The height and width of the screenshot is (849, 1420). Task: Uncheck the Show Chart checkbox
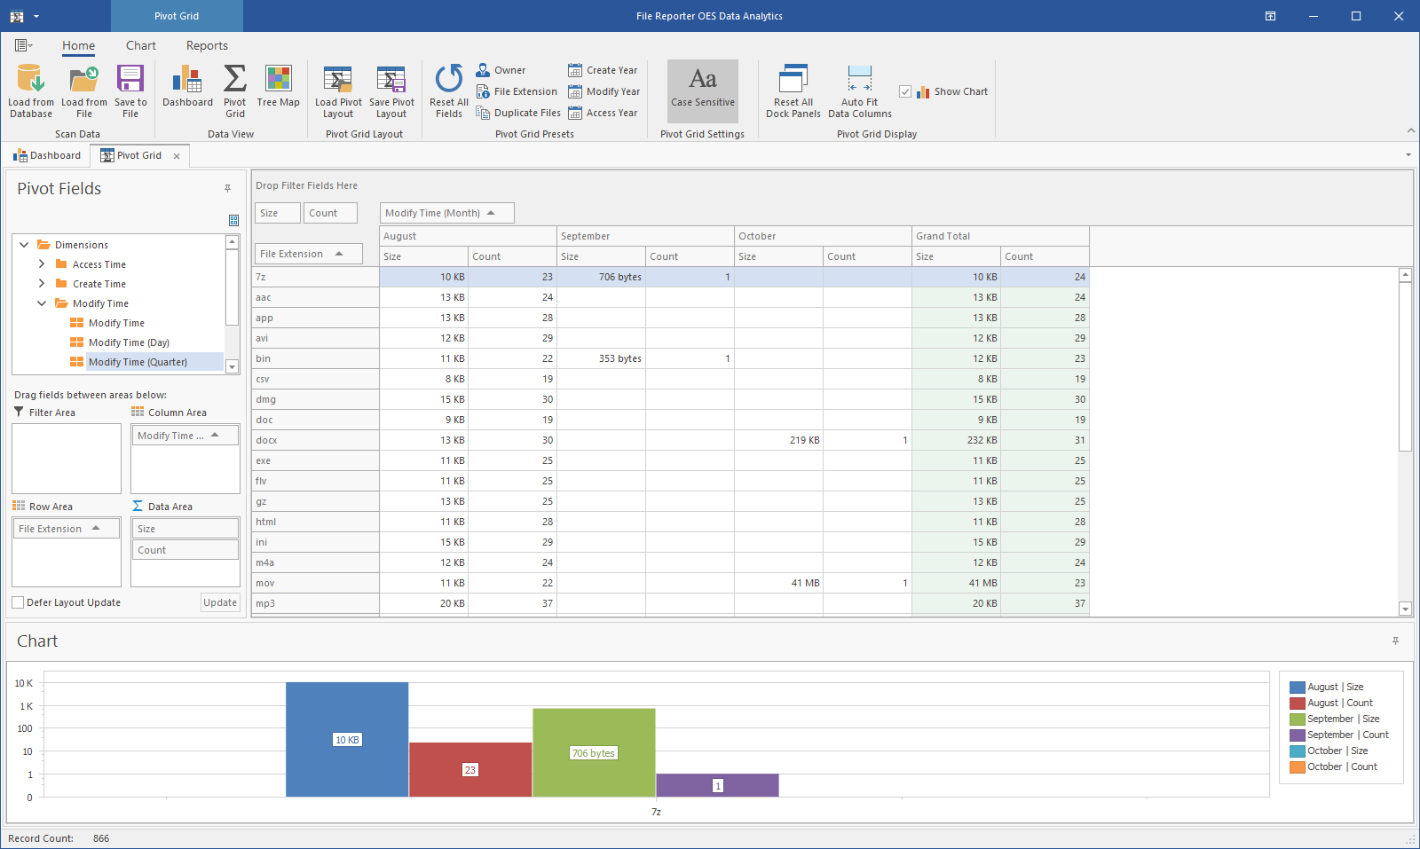tap(905, 91)
